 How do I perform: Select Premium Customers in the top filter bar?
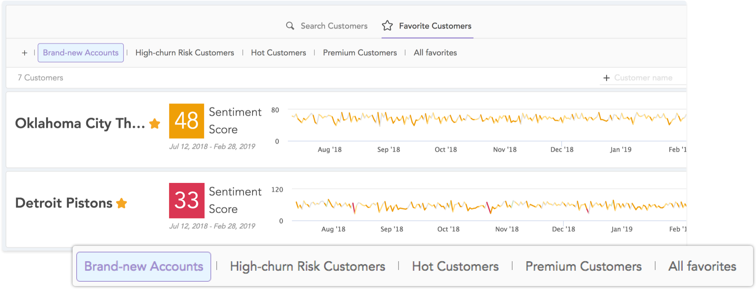click(x=360, y=53)
